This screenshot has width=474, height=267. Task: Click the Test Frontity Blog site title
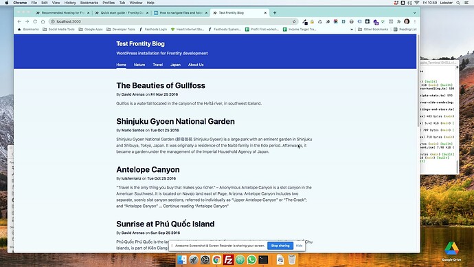[141, 43]
